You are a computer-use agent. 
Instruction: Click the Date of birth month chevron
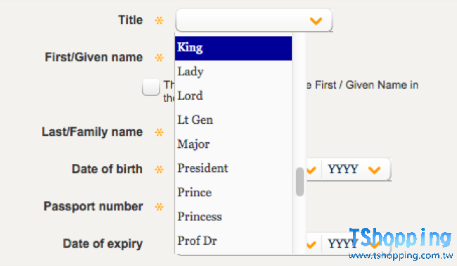pos(311,170)
